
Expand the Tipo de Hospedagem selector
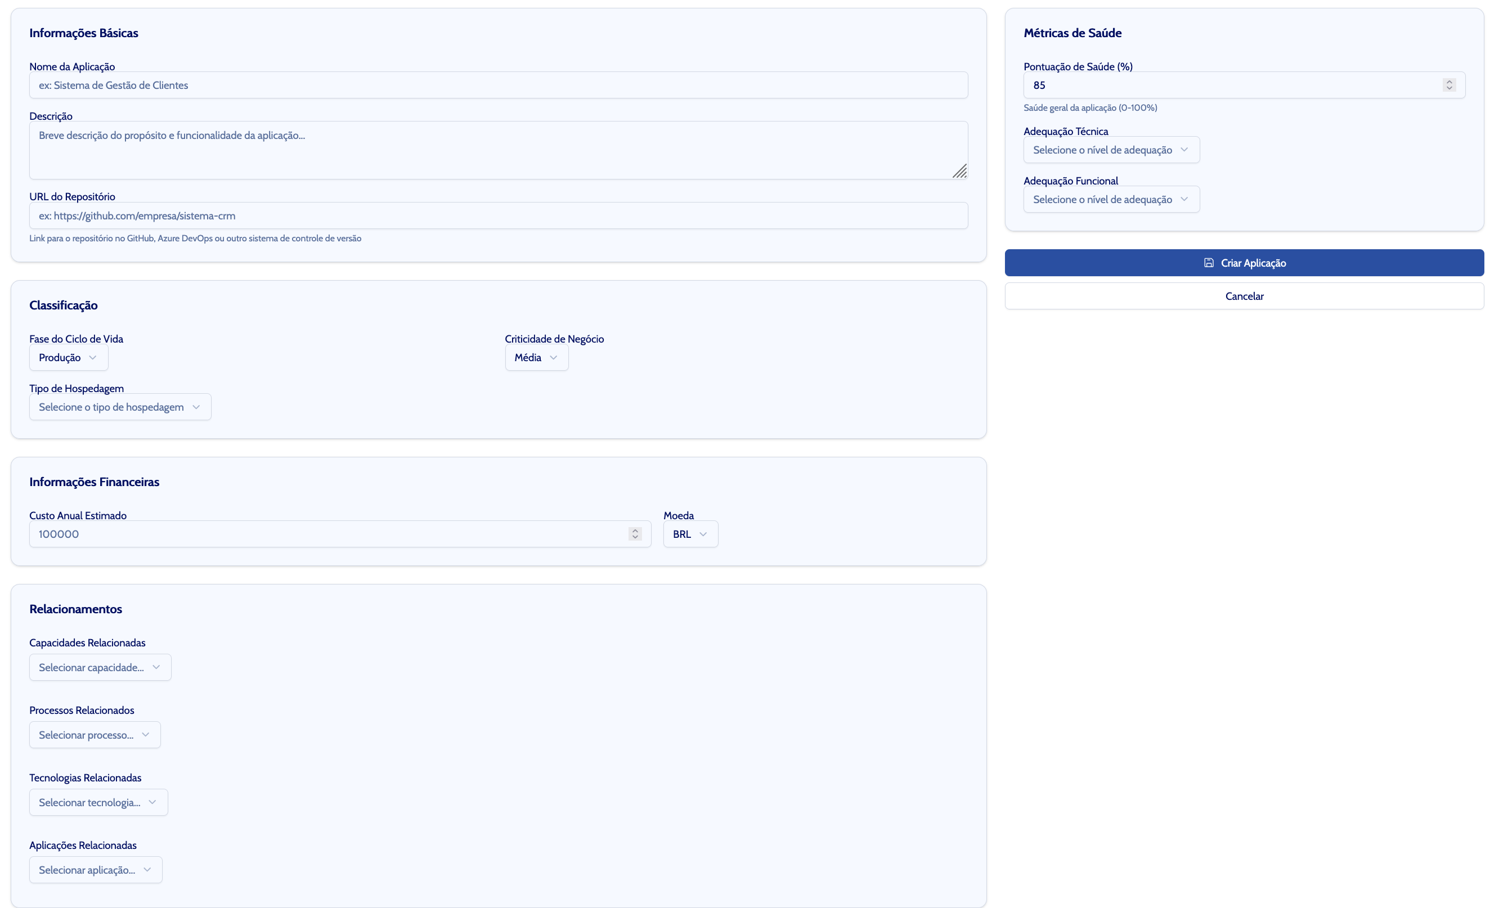(x=120, y=407)
